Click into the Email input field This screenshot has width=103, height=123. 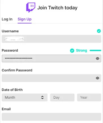(51, 117)
